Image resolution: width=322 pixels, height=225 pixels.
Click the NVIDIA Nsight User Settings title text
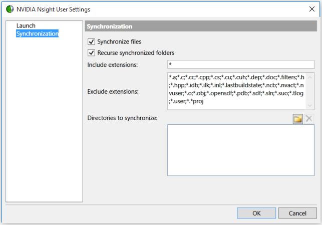pos(53,9)
